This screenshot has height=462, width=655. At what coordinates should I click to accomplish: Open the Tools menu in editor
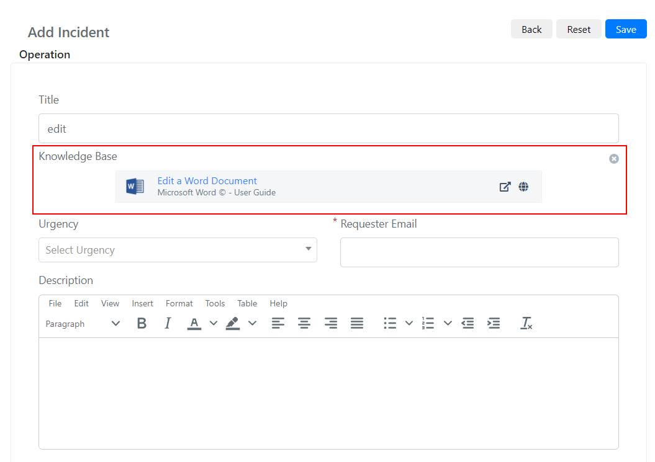(215, 303)
